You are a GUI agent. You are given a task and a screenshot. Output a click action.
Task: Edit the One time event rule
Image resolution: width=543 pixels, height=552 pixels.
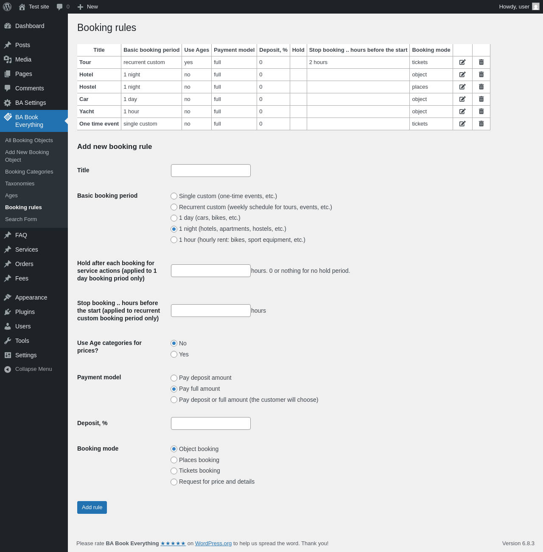[x=462, y=124]
